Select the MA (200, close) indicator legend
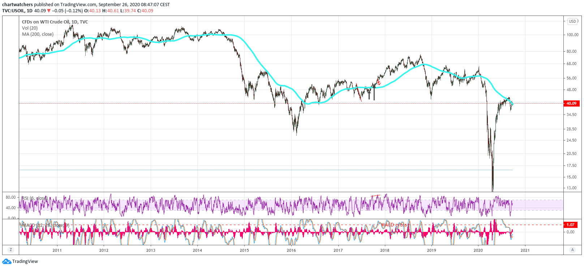The height and width of the screenshot is (268, 584). 38,34
